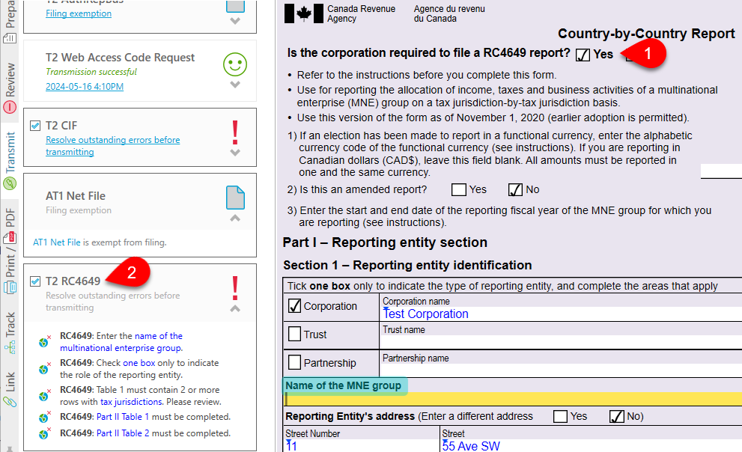Expand the T2 CIF card details
This screenshot has height=452, width=742.
tap(235, 153)
